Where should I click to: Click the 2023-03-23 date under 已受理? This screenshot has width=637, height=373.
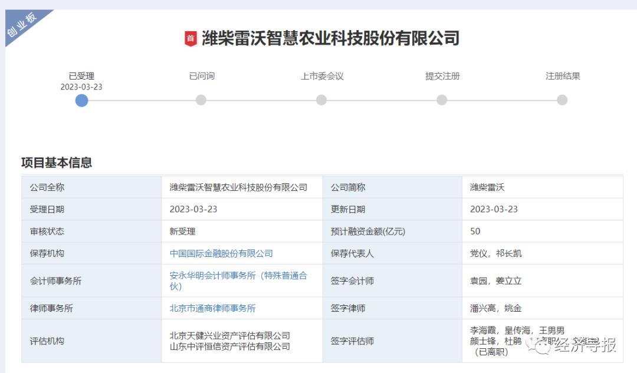(x=81, y=87)
